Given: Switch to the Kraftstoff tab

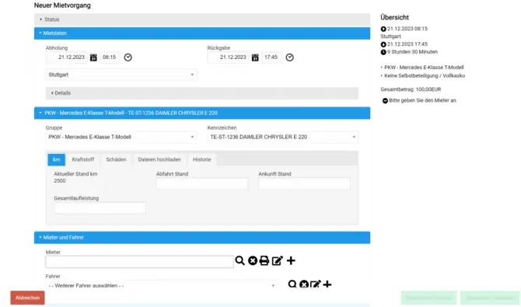Looking at the screenshot, I should point(83,159).
